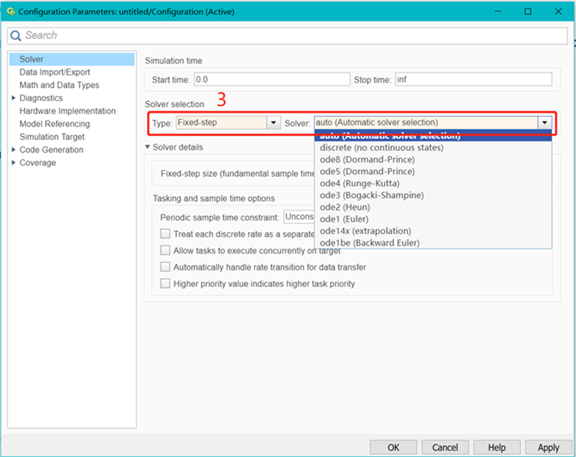Choose ode5 (Dormand-Prince) solver
Image resolution: width=576 pixels, height=457 pixels.
point(433,171)
